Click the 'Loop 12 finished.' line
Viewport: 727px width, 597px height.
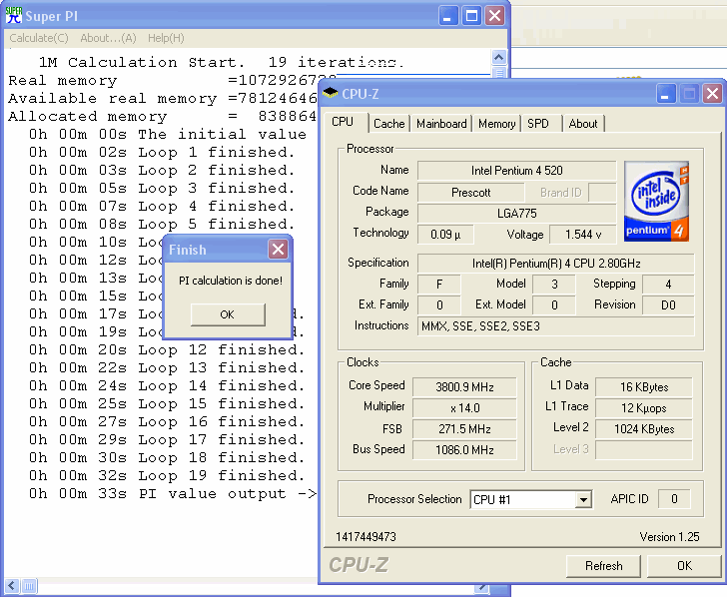[167, 350]
